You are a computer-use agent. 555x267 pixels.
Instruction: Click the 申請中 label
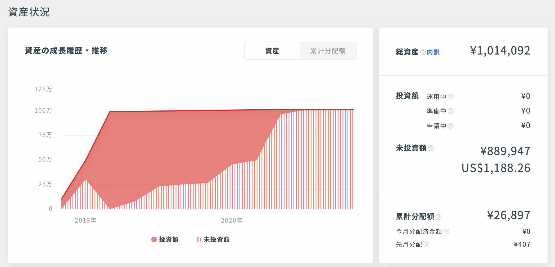tap(436, 126)
